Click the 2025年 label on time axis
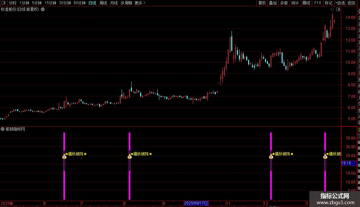Screen dimensions: 360x207 point(7,203)
